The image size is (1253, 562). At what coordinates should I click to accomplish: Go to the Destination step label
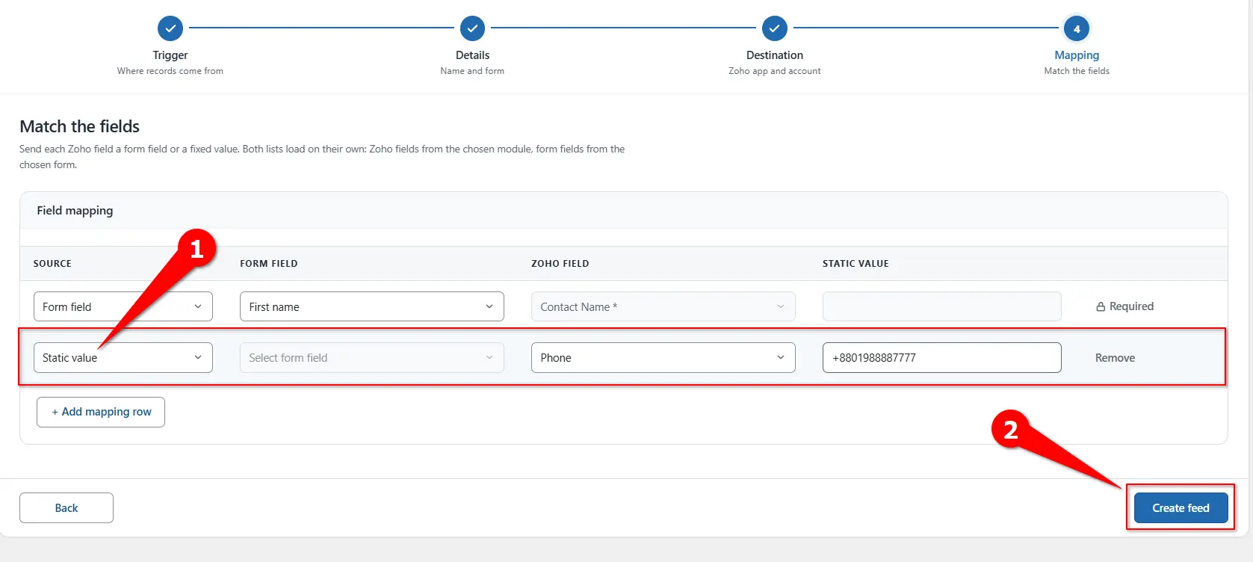(x=775, y=55)
